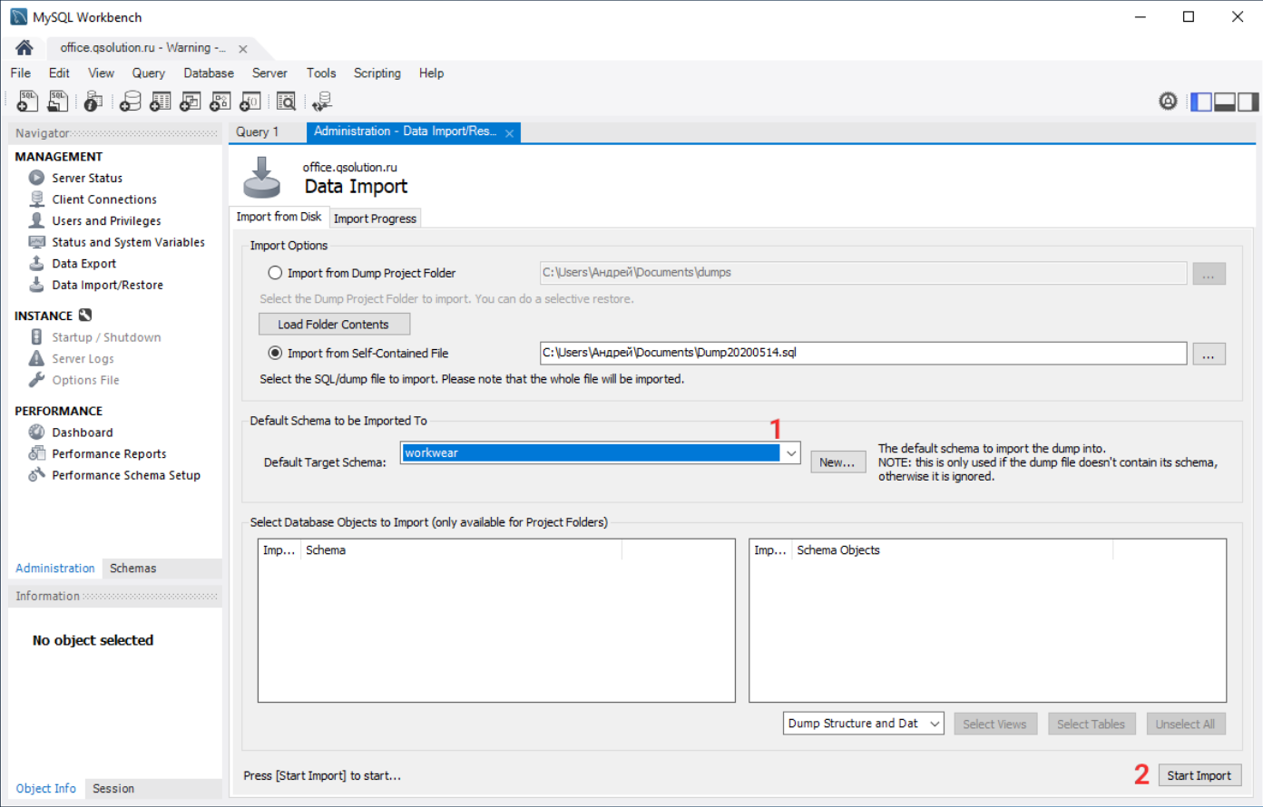The image size is (1263, 807).
Task: Switch to Session info tab
Action: [x=113, y=789]
